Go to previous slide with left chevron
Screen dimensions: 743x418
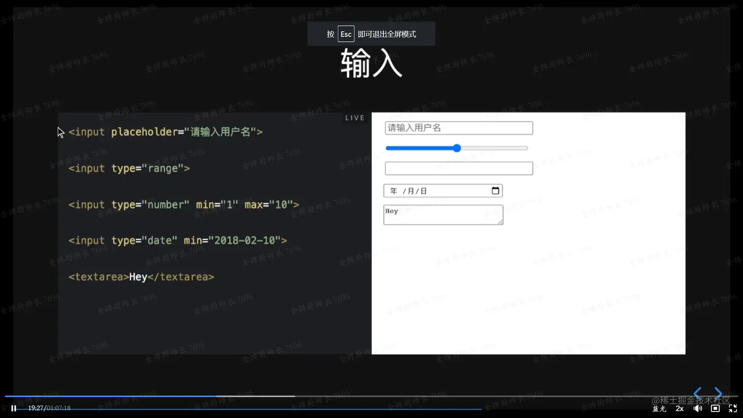[697, 393]
